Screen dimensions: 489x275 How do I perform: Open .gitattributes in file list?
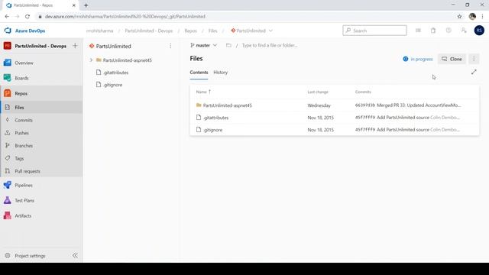click(x=215, y=118)
